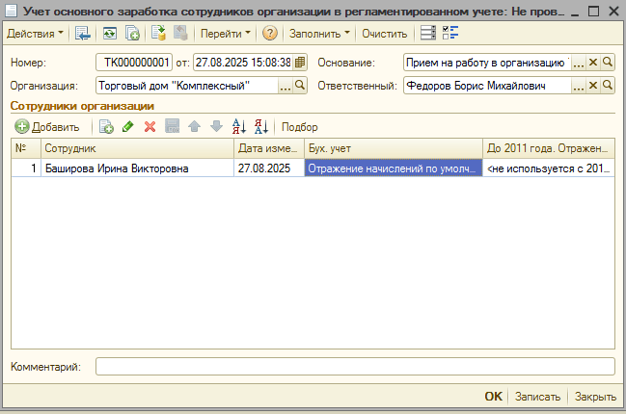Viewport: 626px width, 414px height.
Task: Click the edit row pencil icon
Action: coord(128,127)
